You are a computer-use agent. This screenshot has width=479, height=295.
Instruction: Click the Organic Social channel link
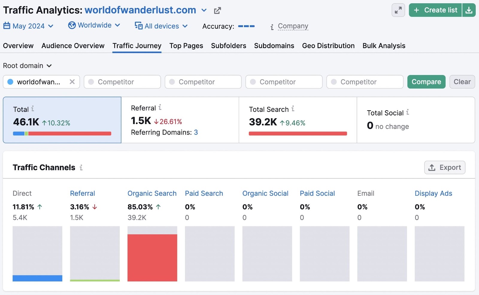pos(265,193)
